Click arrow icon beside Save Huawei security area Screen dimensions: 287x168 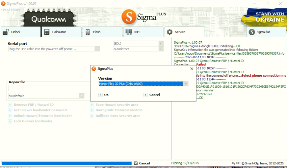(92, 105)
